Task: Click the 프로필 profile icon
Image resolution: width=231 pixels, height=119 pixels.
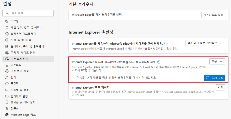Action: (7, 21)
